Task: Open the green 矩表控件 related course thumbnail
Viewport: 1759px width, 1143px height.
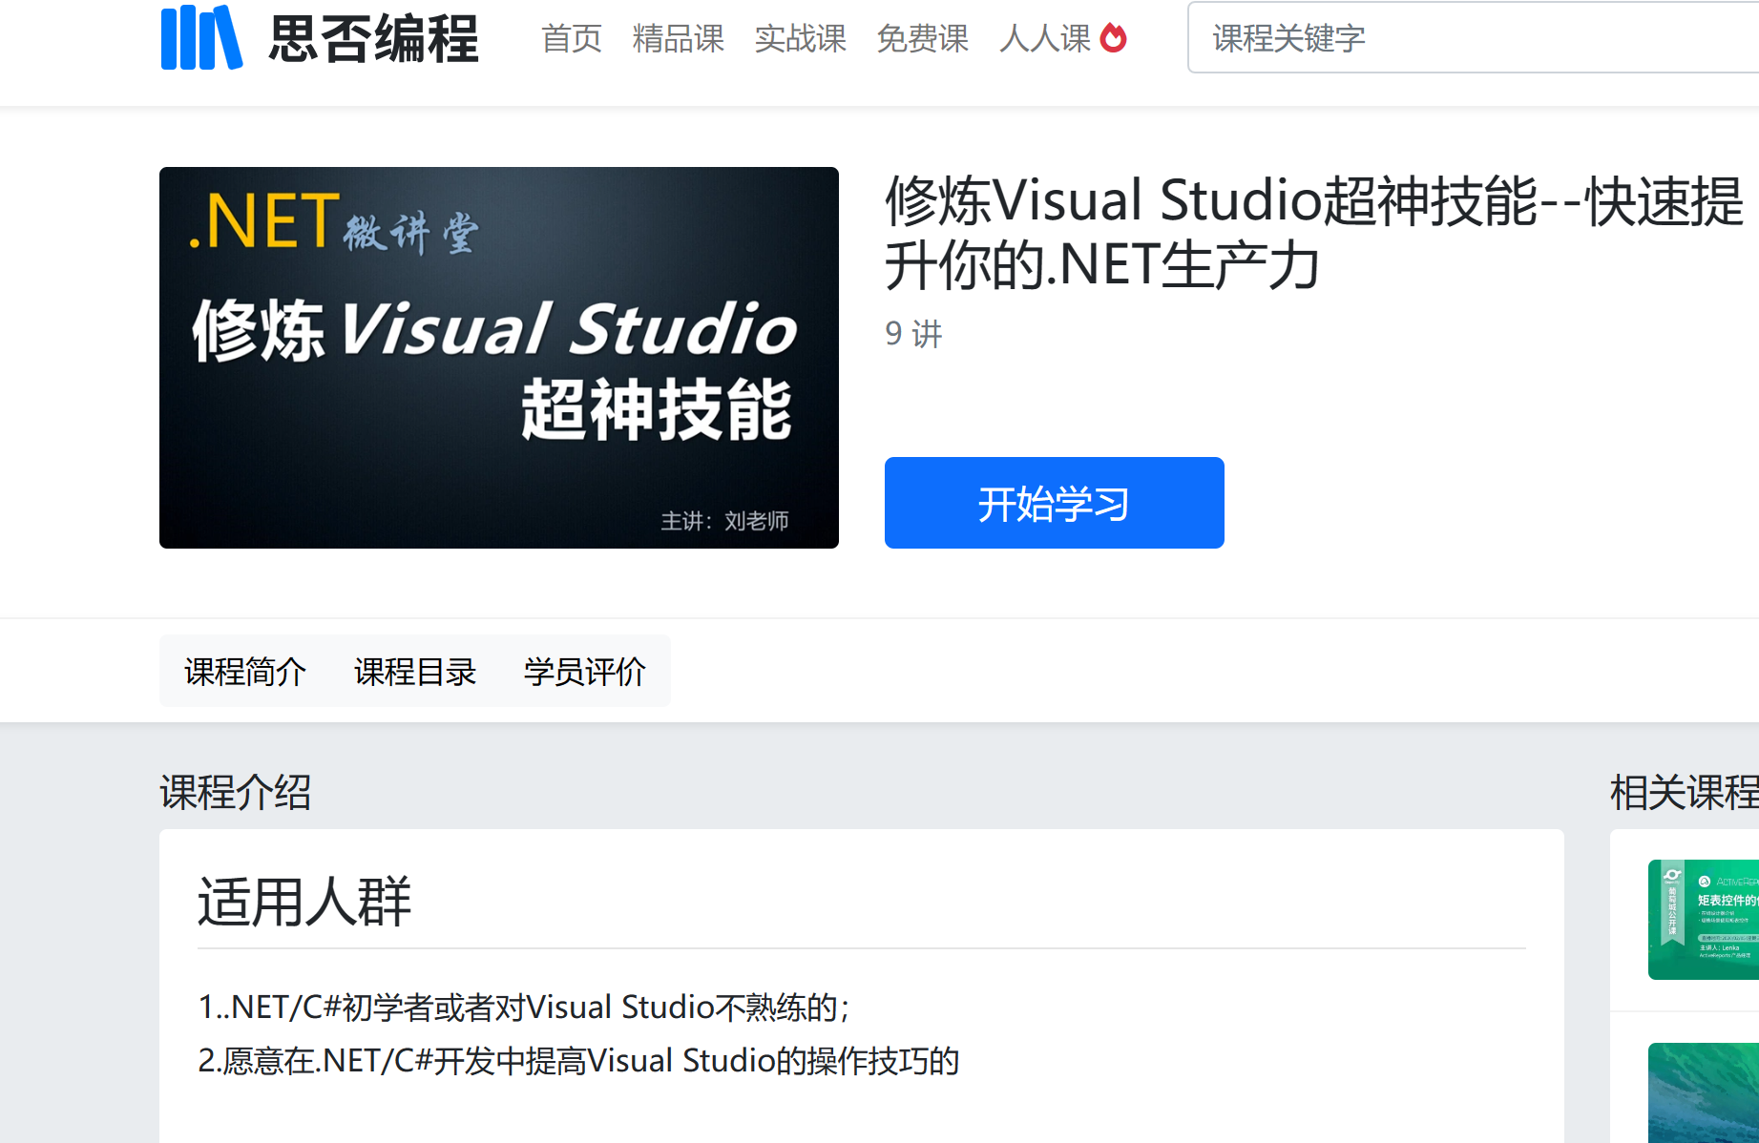Action: (1704, 920)
